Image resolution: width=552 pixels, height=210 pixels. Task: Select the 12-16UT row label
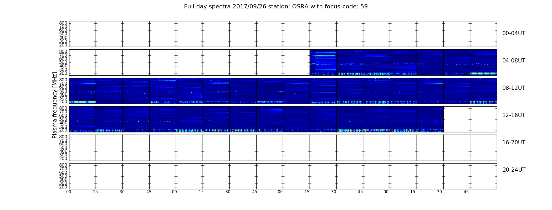(514, 115)
